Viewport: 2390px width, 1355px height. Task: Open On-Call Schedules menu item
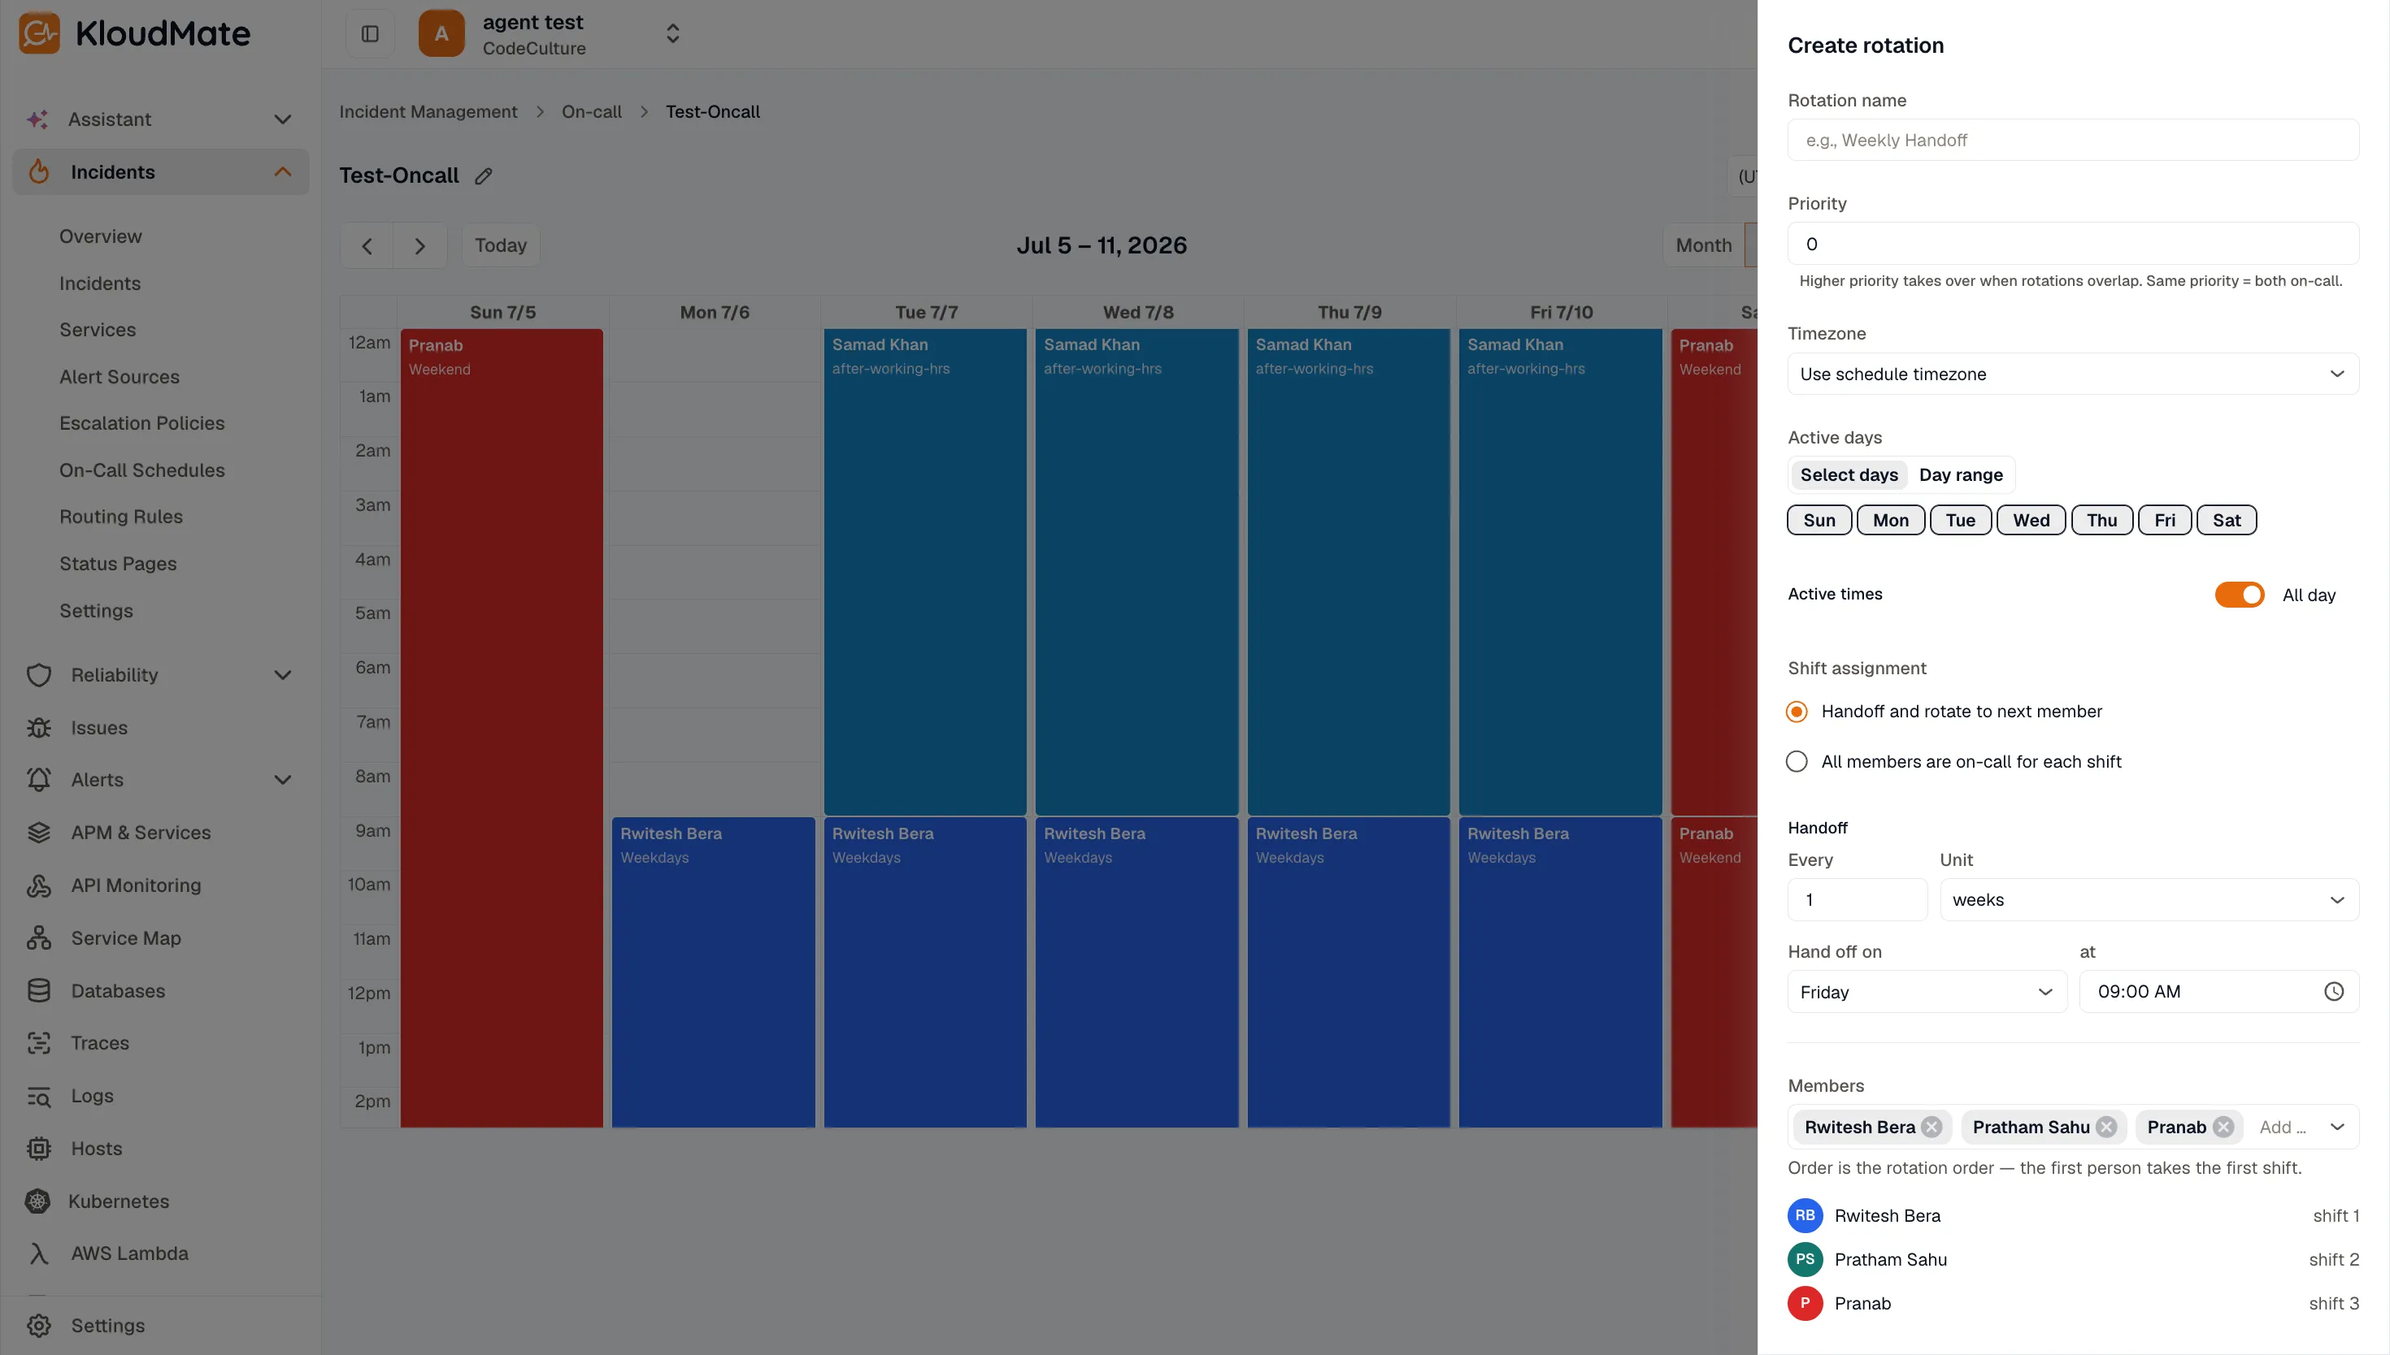tap(141, 471)
